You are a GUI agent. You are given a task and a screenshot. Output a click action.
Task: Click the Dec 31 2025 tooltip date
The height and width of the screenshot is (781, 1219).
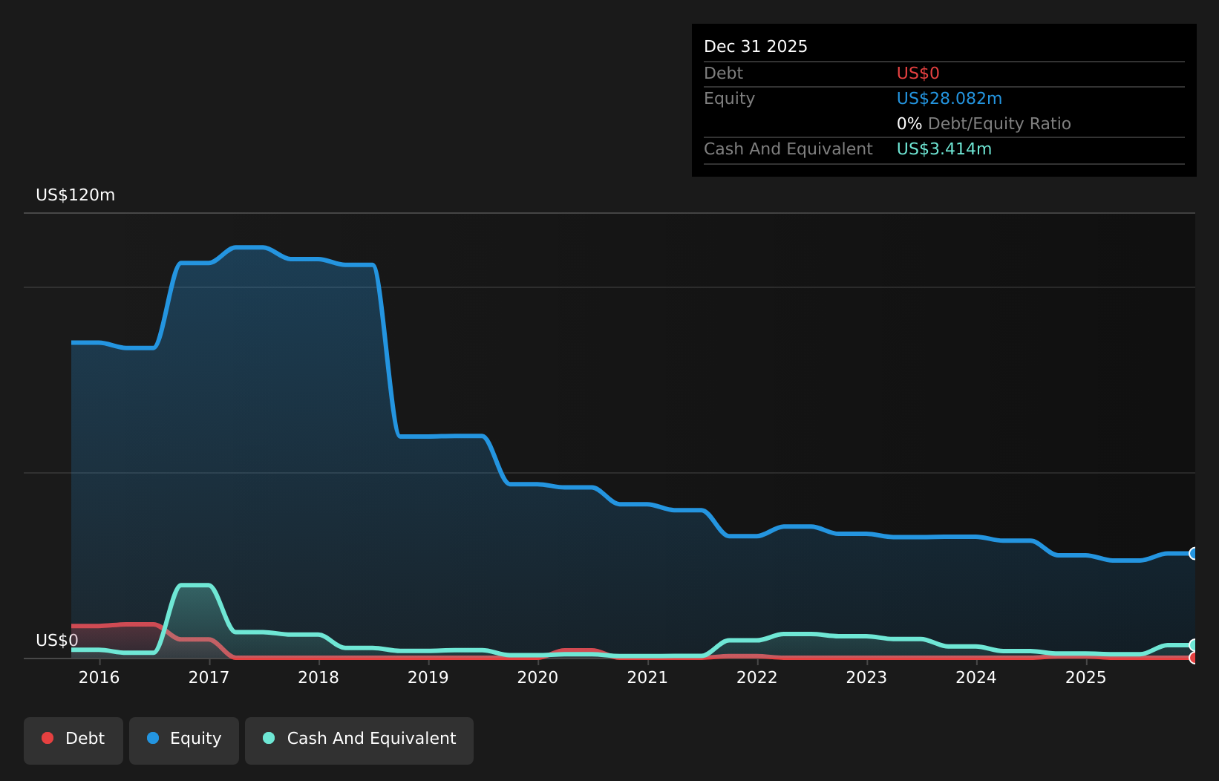756,47
